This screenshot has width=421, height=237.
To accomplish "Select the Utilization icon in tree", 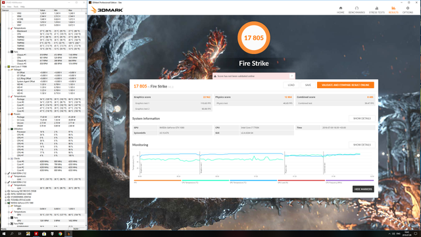I will click(x=12, y=129).
